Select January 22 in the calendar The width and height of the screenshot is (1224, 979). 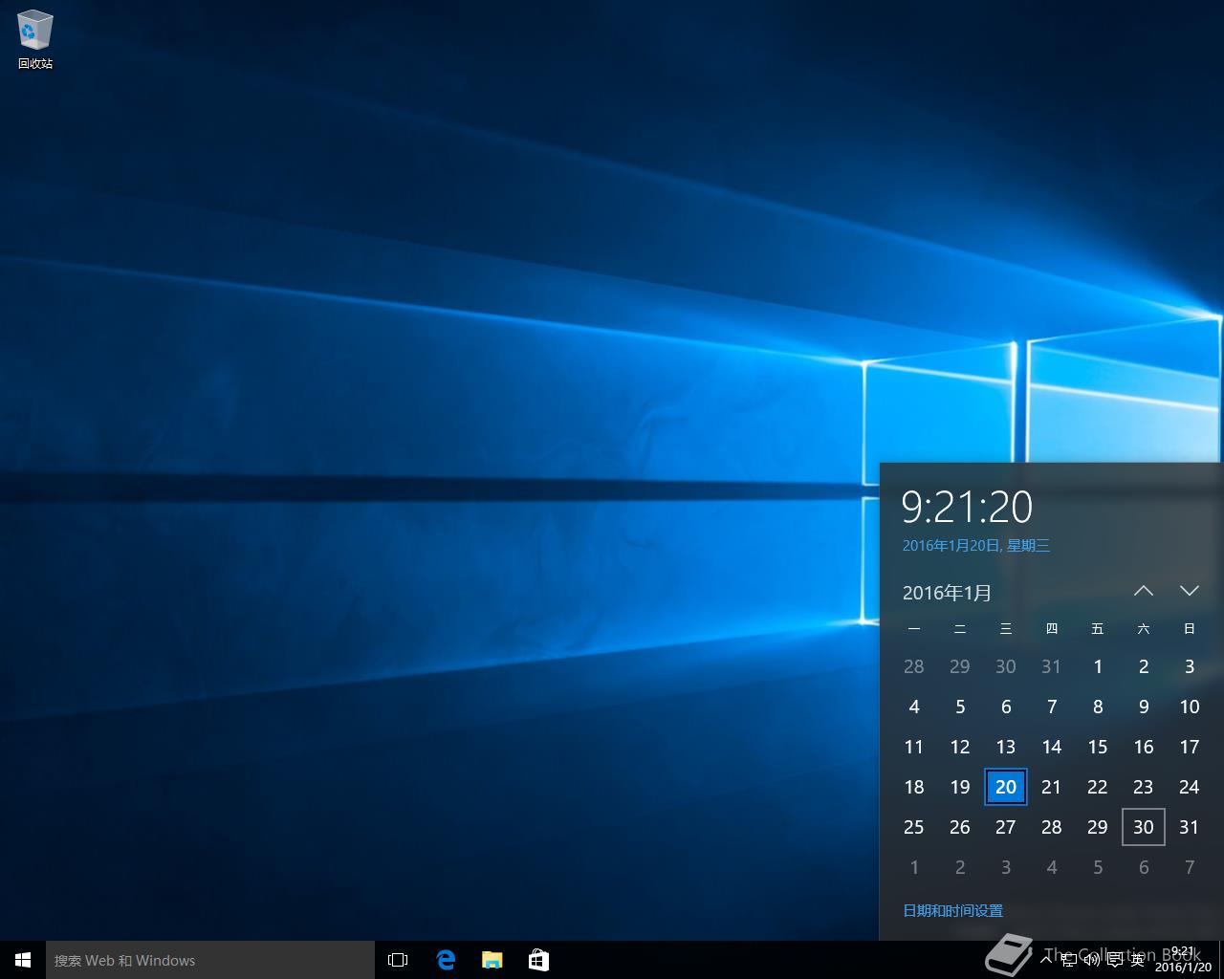(x=1098, y=787)
